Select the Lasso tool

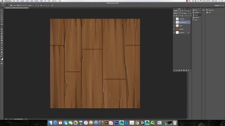pyautogui.click(x=2, y=15)
